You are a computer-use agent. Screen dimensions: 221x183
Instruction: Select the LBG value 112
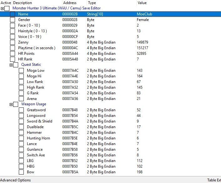point(140,161)
